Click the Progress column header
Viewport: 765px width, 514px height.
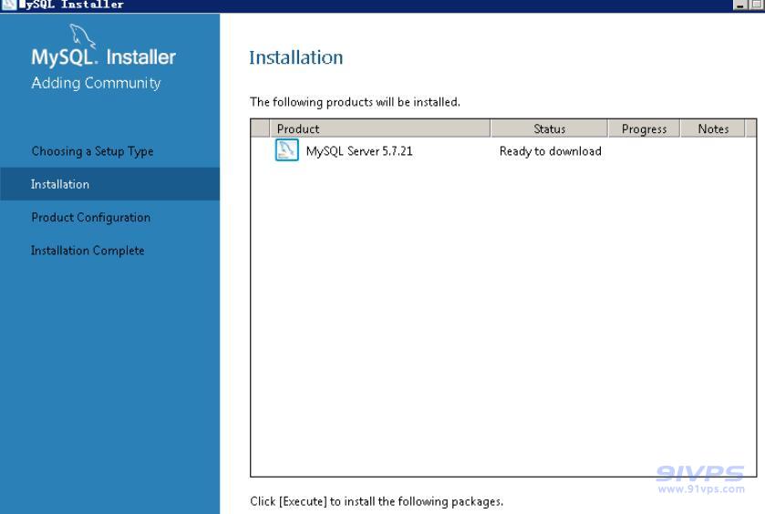644,128
